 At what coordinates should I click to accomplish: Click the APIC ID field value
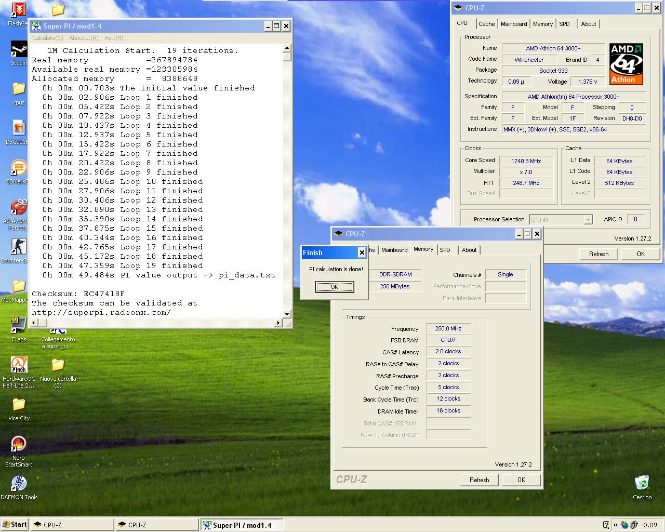click(x=635, y=219)
